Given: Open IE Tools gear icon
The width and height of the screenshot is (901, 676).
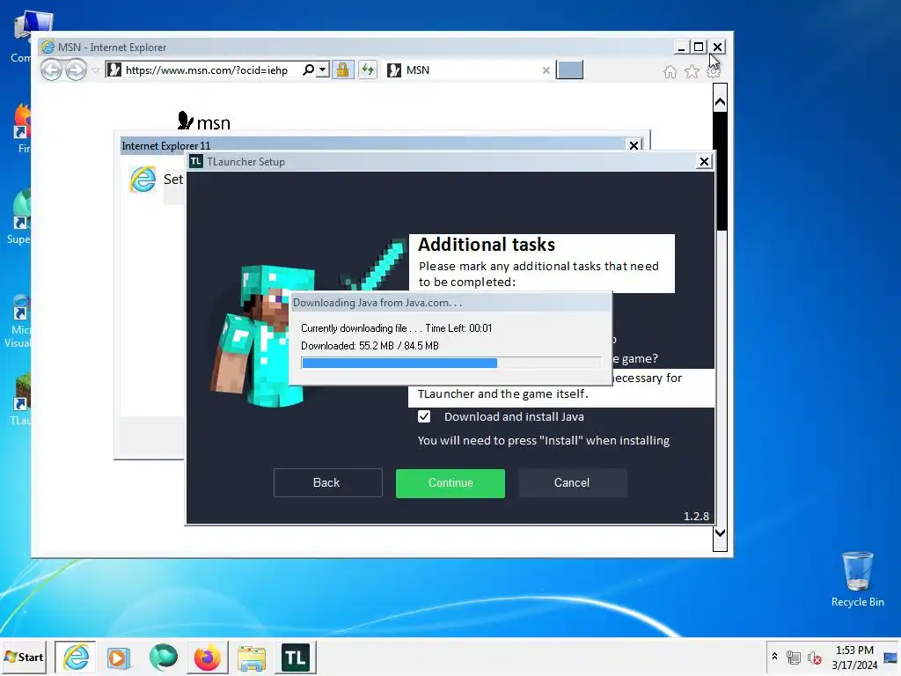Looking at the screenshot, I should click(713, 72).
